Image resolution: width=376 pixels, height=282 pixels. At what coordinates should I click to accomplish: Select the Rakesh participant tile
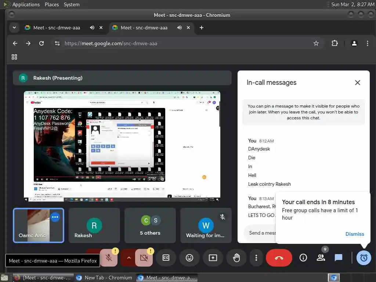pyautogui.click(x=94, y=225)
